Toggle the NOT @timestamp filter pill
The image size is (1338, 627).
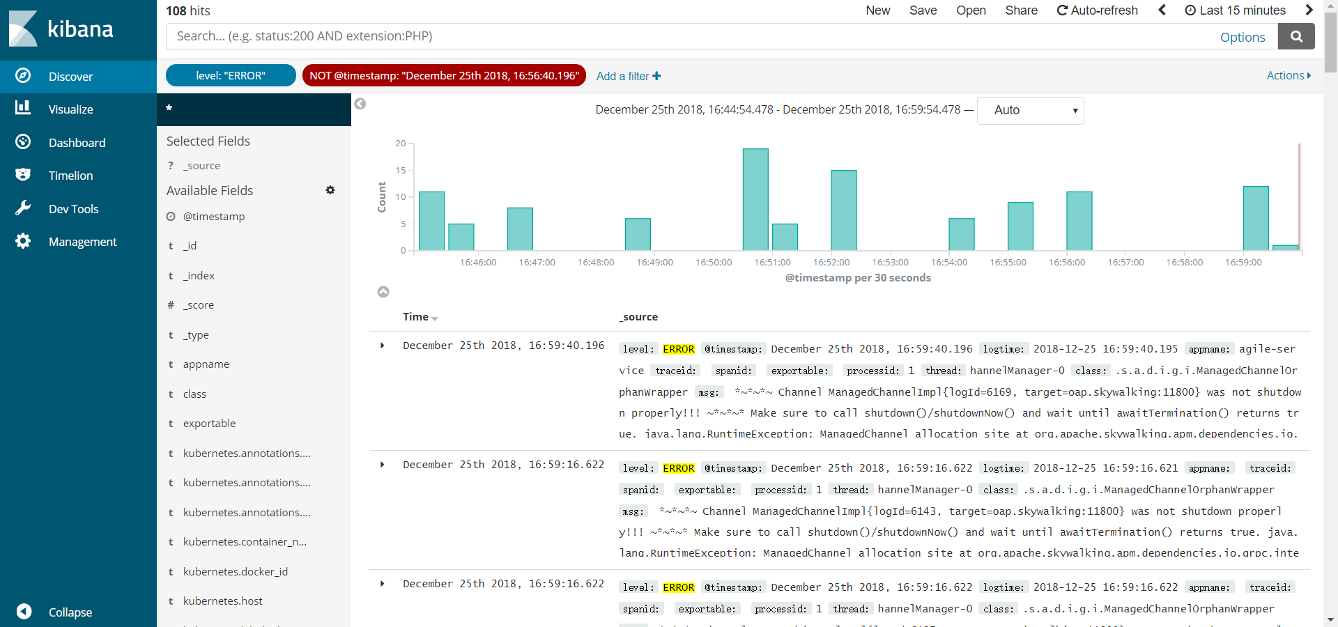[x=444, y=75]
